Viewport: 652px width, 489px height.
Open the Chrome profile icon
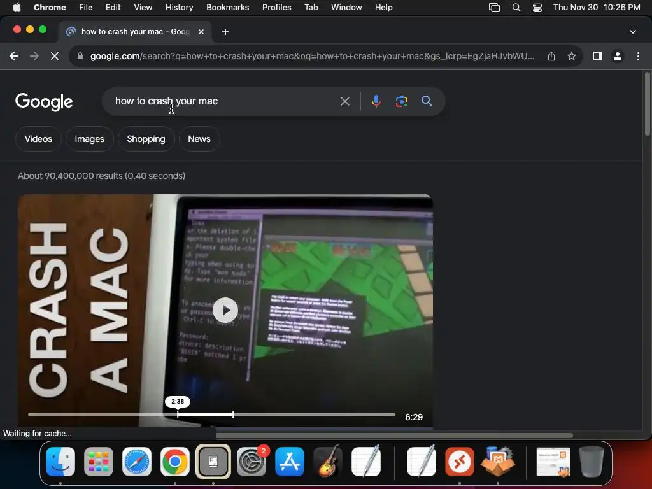pyautogui.click(x=618, y=56)
